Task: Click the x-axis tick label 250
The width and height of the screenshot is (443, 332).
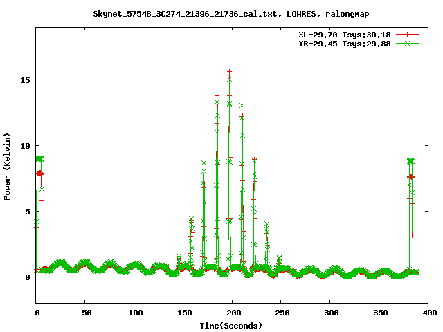Action: 282,313
